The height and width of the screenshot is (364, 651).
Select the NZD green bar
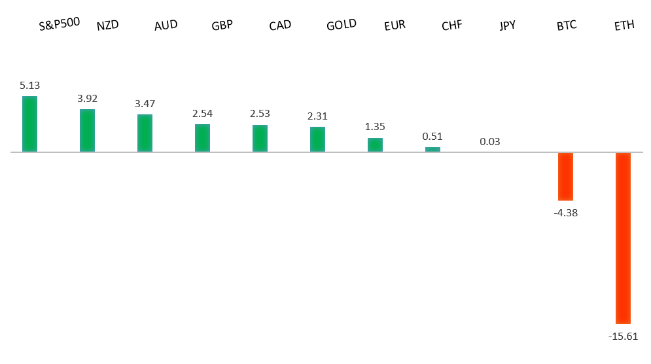coord(87,131)
